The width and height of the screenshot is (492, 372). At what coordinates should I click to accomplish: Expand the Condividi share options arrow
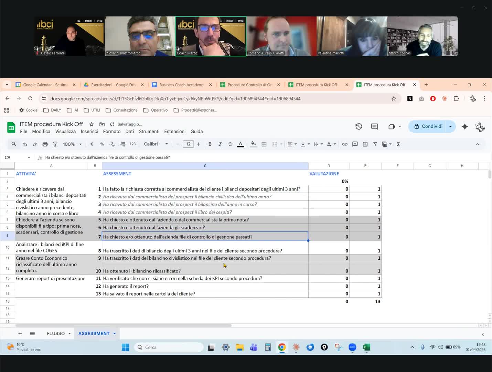pos(450,126)
